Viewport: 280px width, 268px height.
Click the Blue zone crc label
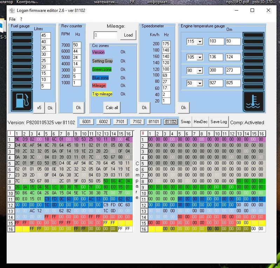pos(100,78)
